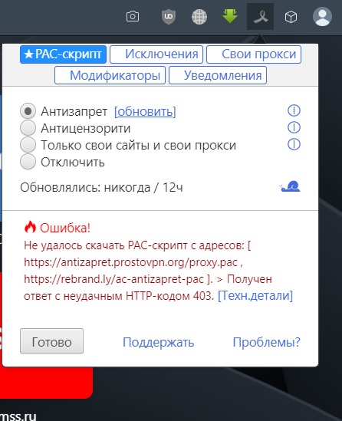
Task: Show info for Антизапрет option
Action: click(294, 110)
